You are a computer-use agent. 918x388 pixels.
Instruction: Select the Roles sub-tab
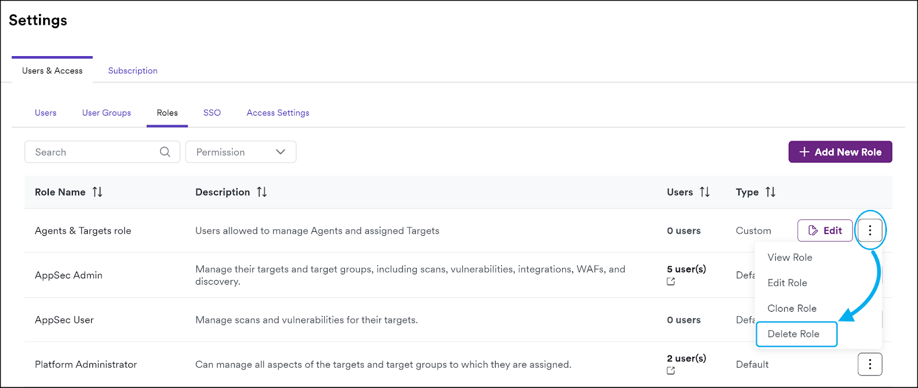click(x=167, y=112)
